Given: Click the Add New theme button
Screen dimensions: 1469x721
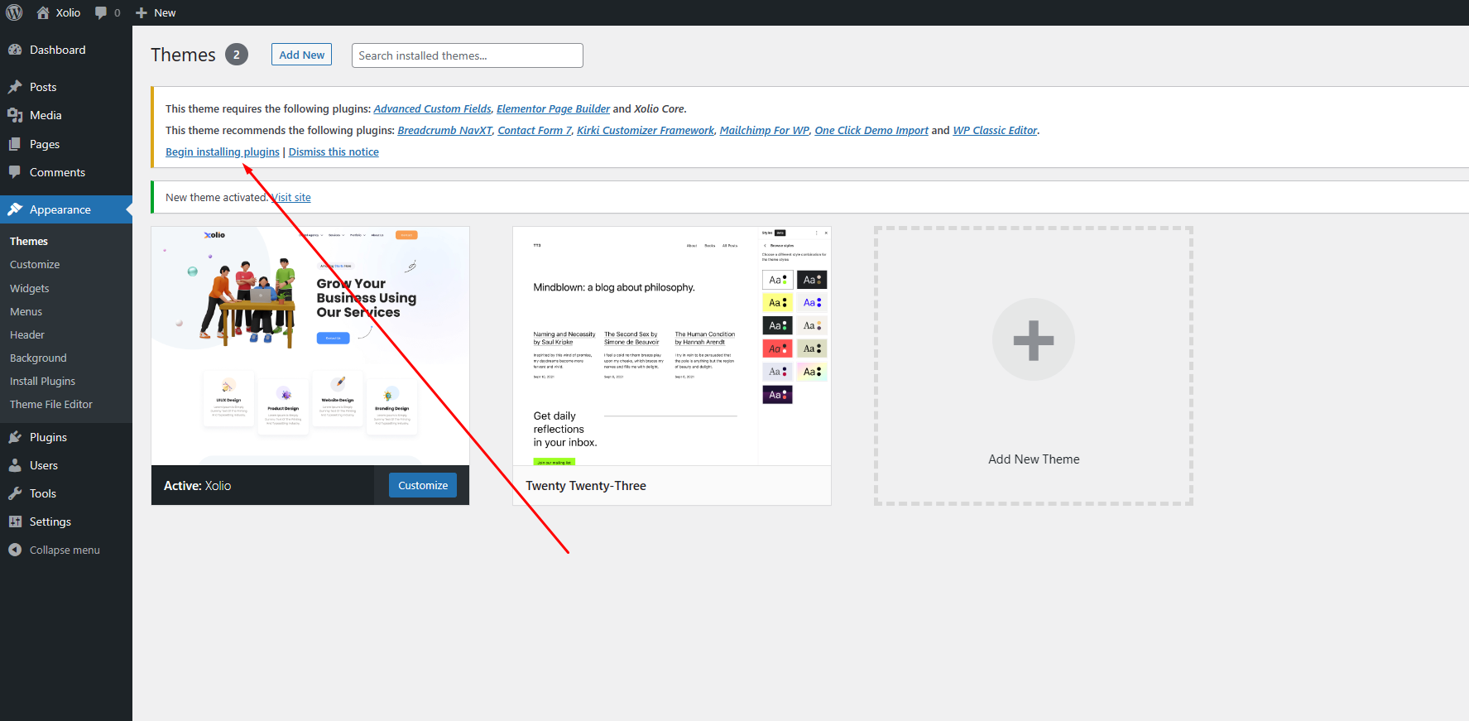Looking at the screenshot, I should tap(302, 55).
